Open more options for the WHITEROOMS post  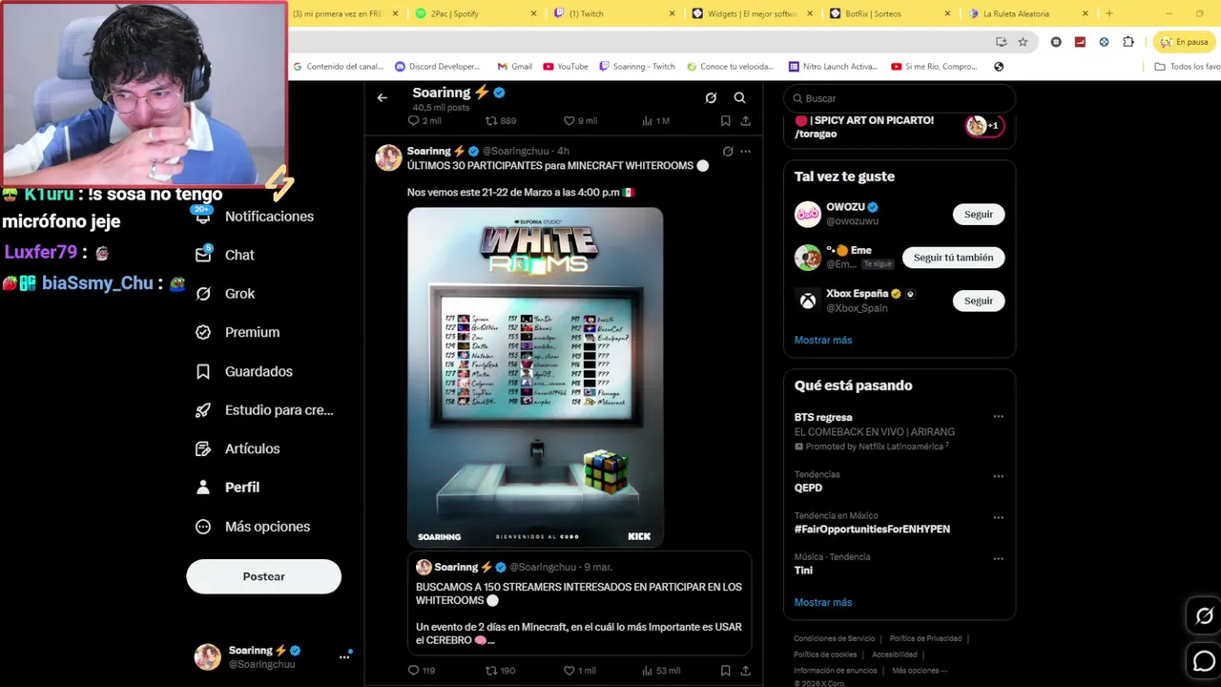coord(746,151)
